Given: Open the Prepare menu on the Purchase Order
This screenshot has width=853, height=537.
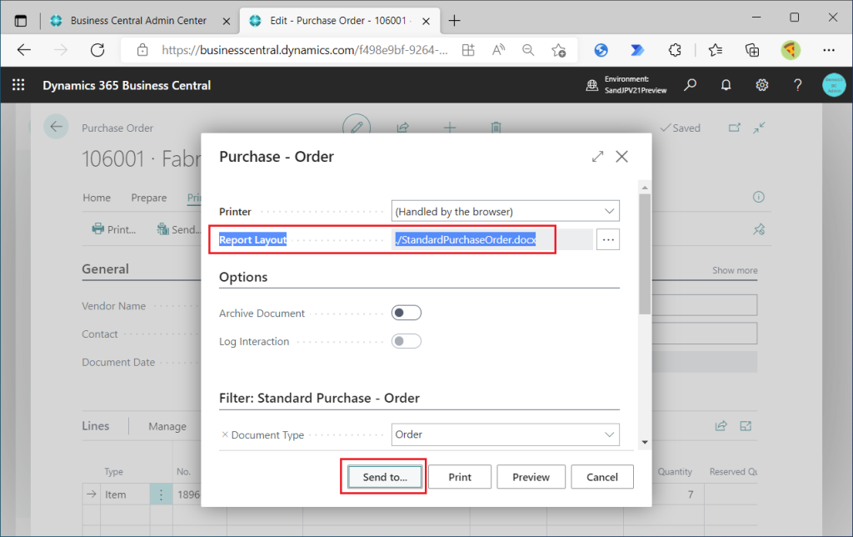Looking at the screenshot, I should click(x=149, y=198).
